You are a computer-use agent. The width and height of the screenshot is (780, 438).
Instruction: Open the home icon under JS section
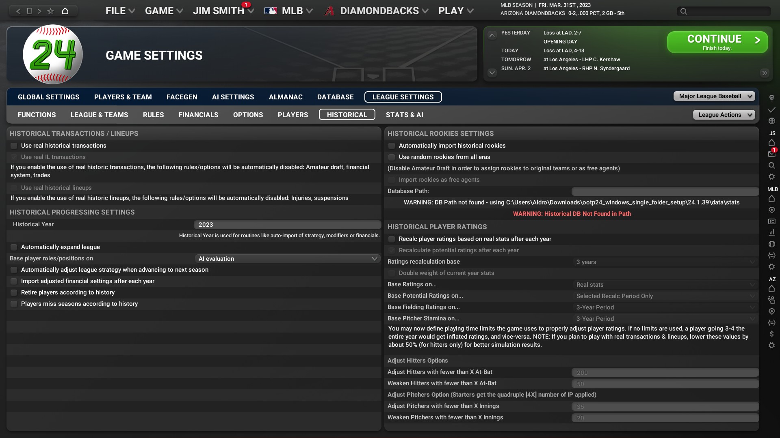(771, 143)
